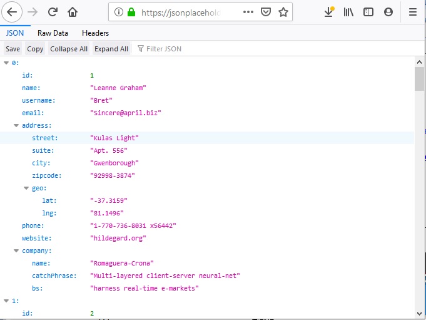Select the street row "Kulas Light"
The image size is (426, 320).
(207, 138)
